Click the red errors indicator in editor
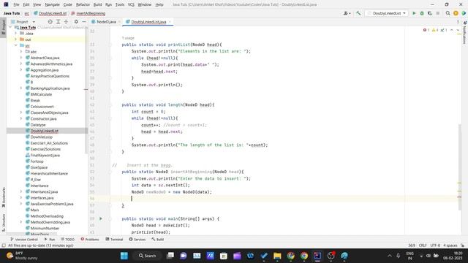Viewport: 468px width, 263px height. click(x=426, y=30)
